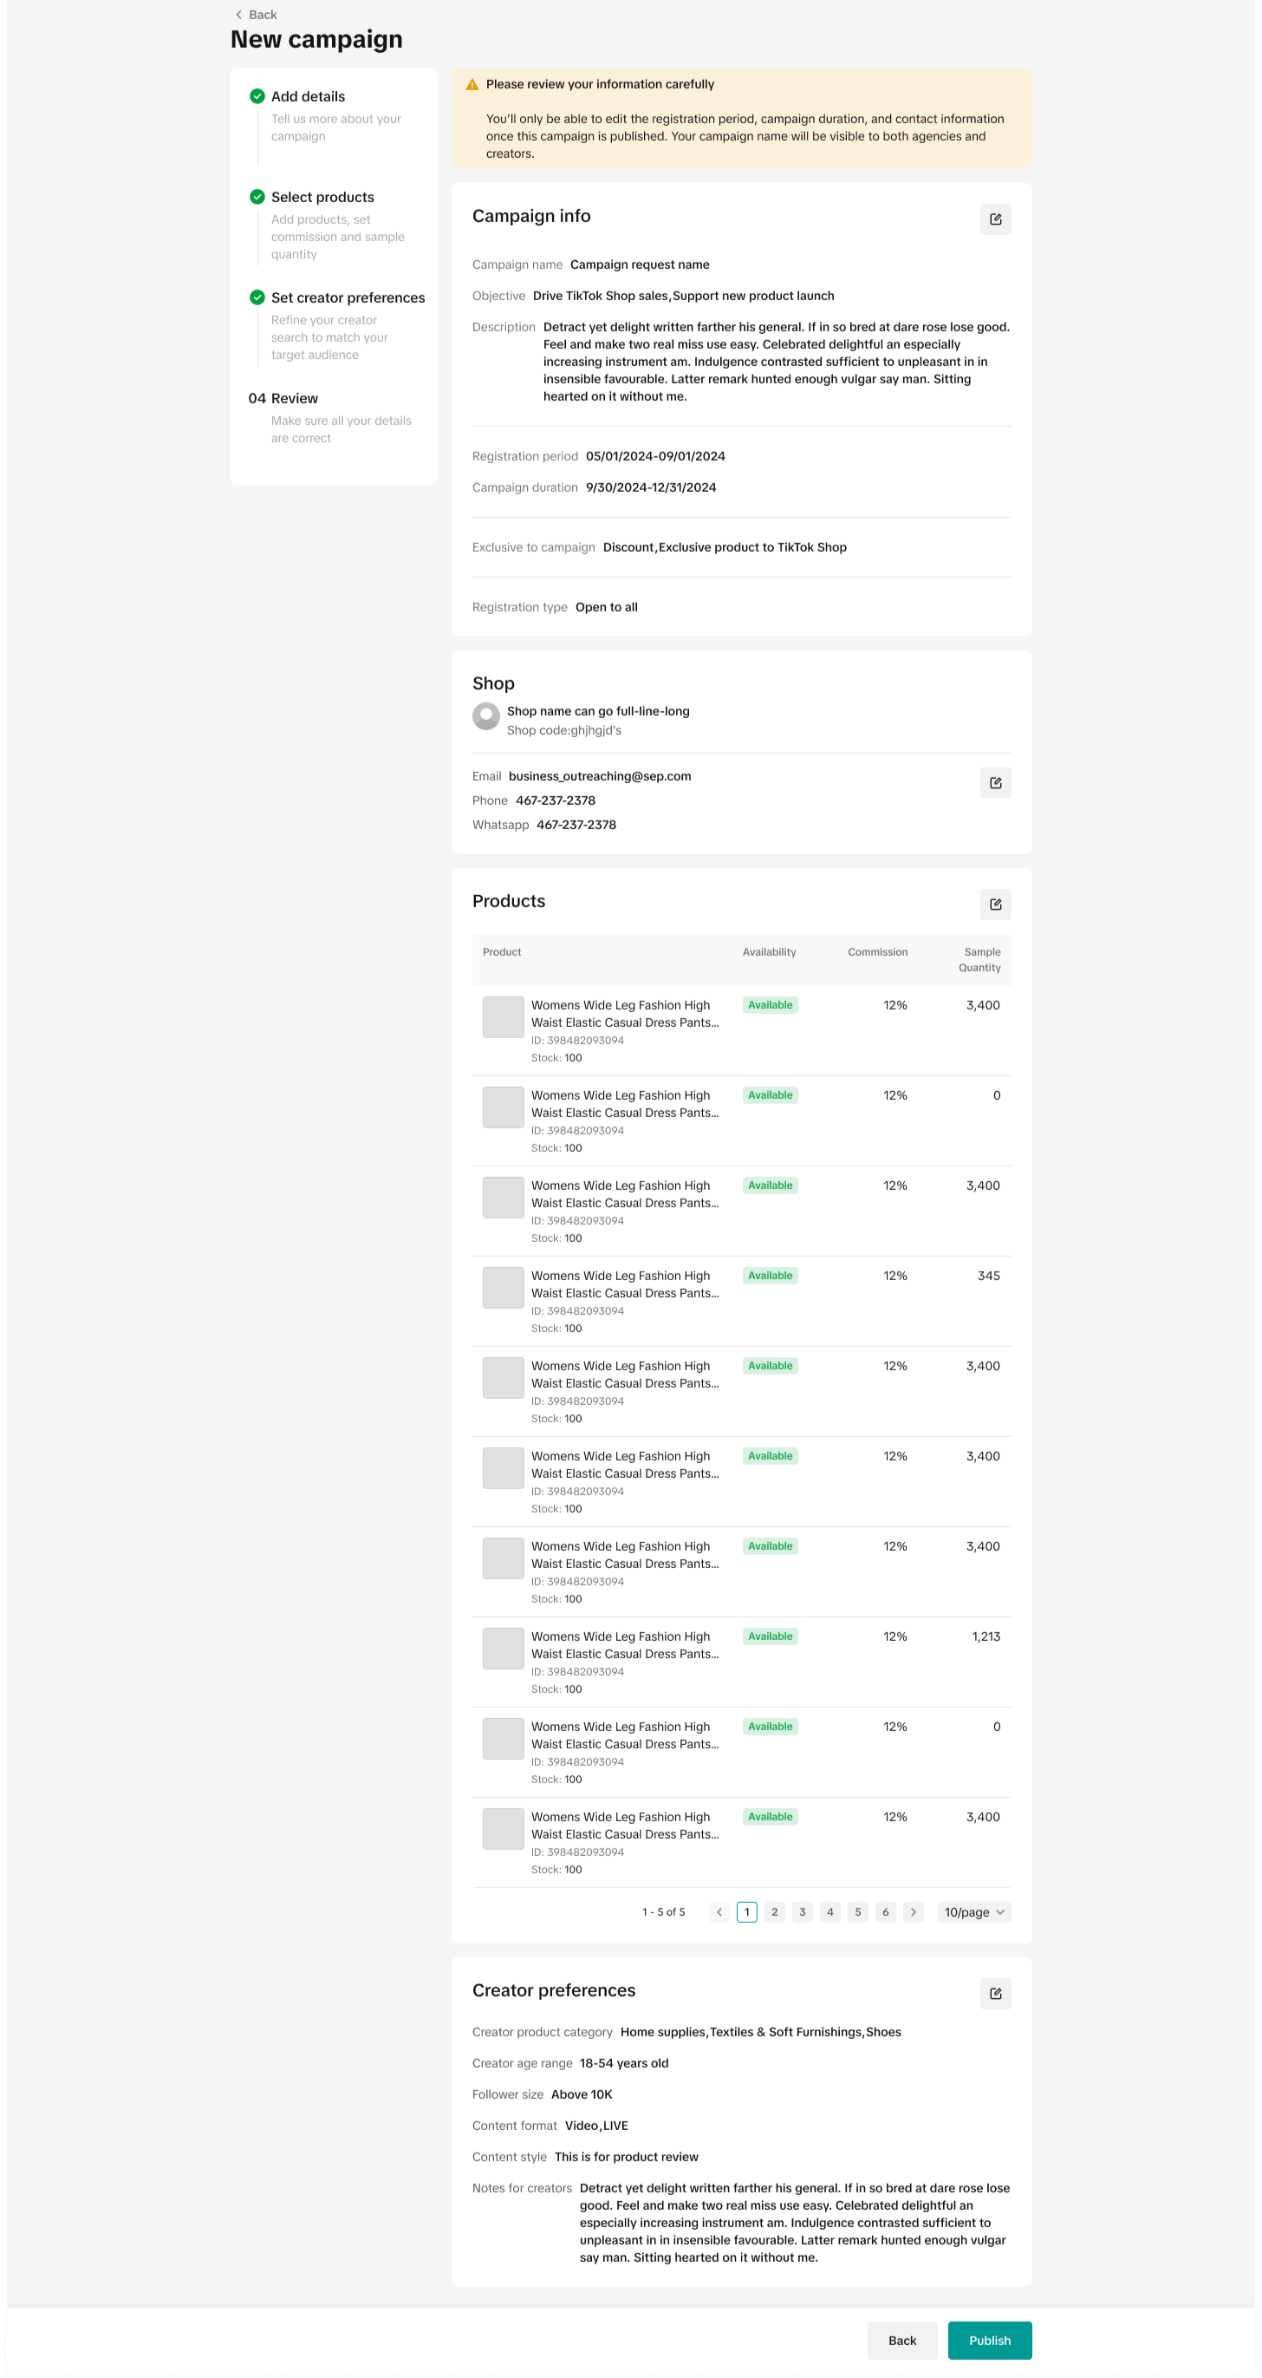This screenshot has height=2378, width=1262.
Task: Edit the Products section
Action: coord(995,905)
